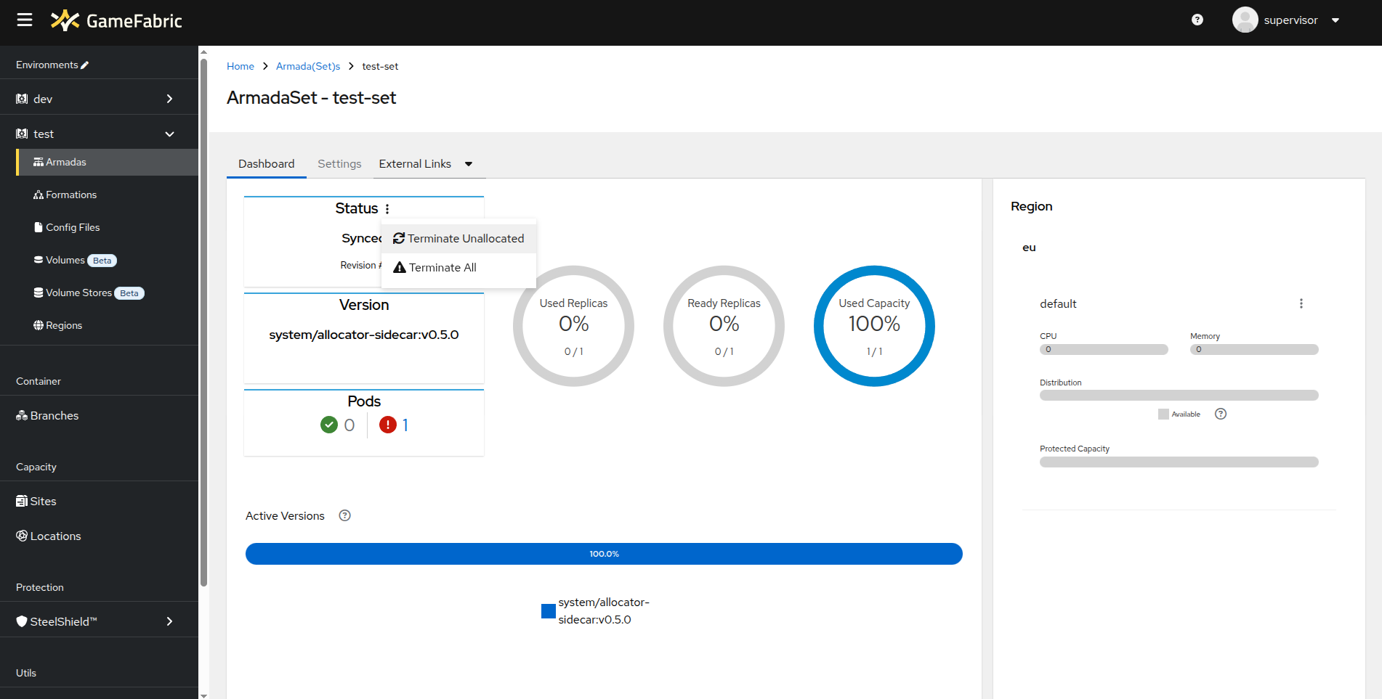Click the Home breadcrumb link

241,66
